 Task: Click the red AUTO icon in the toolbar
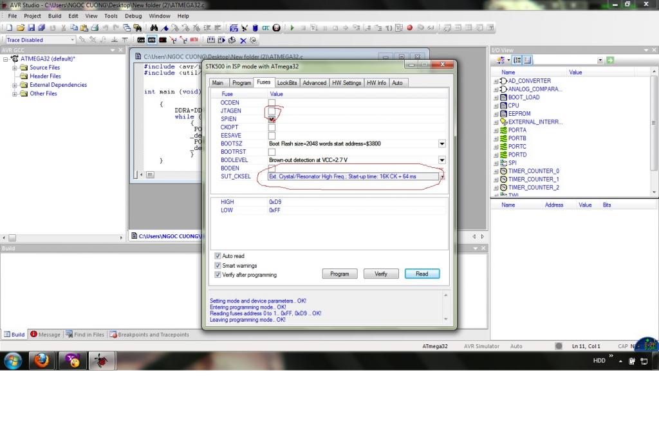point(194,40)
